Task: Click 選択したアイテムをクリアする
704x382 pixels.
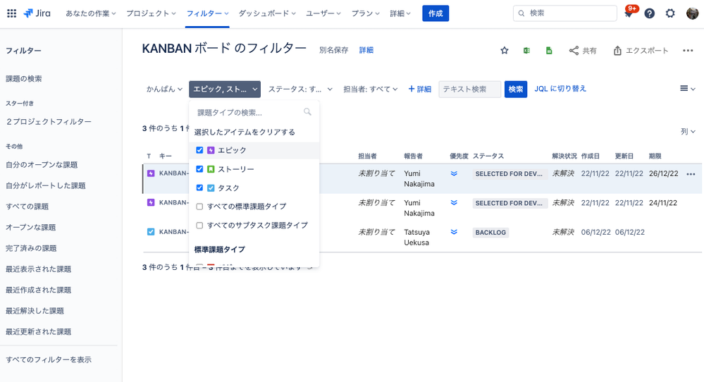Action: click(x=245, y=132)
